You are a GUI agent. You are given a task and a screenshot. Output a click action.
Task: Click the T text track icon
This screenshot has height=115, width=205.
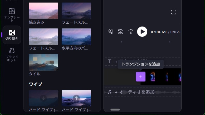tap(110, 61)
